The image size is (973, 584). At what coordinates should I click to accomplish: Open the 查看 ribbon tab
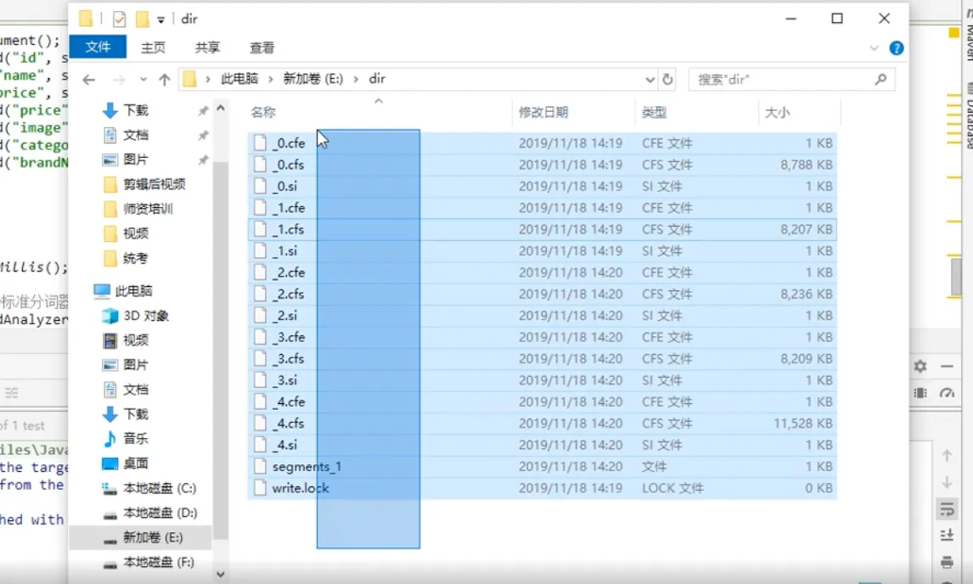[x=262, y=48]
